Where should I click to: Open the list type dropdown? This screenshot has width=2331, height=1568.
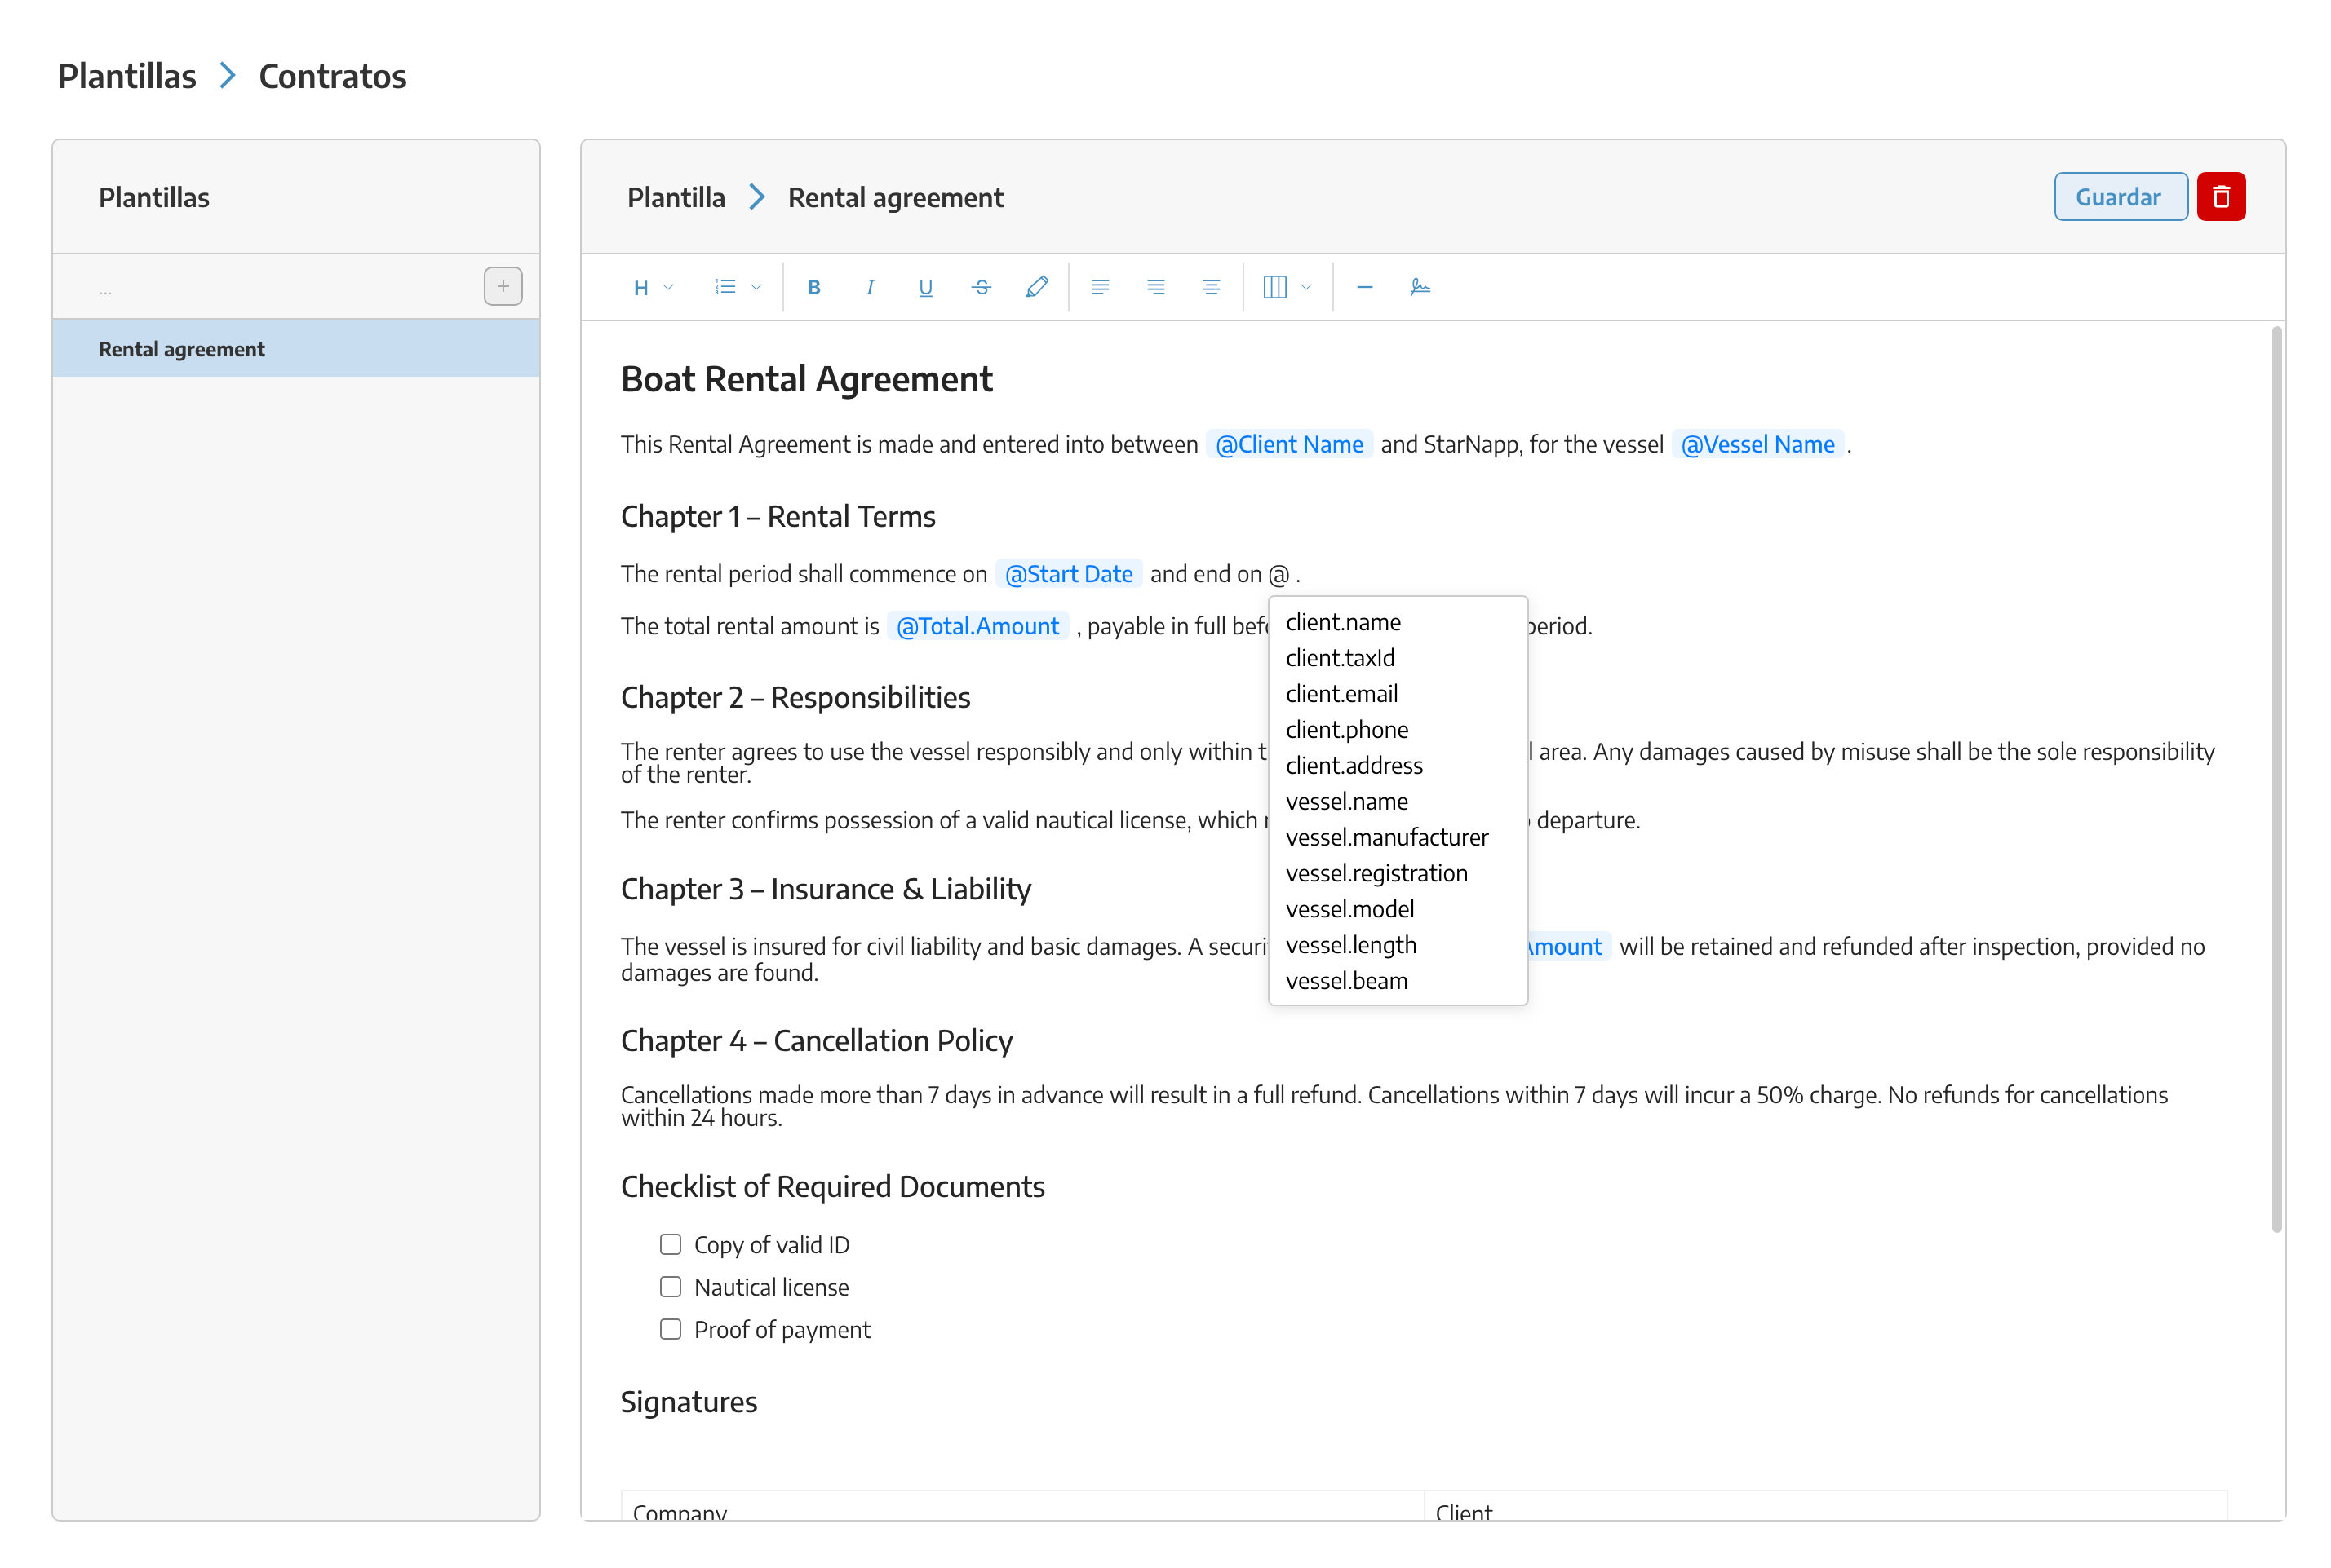tap(738, 288)
